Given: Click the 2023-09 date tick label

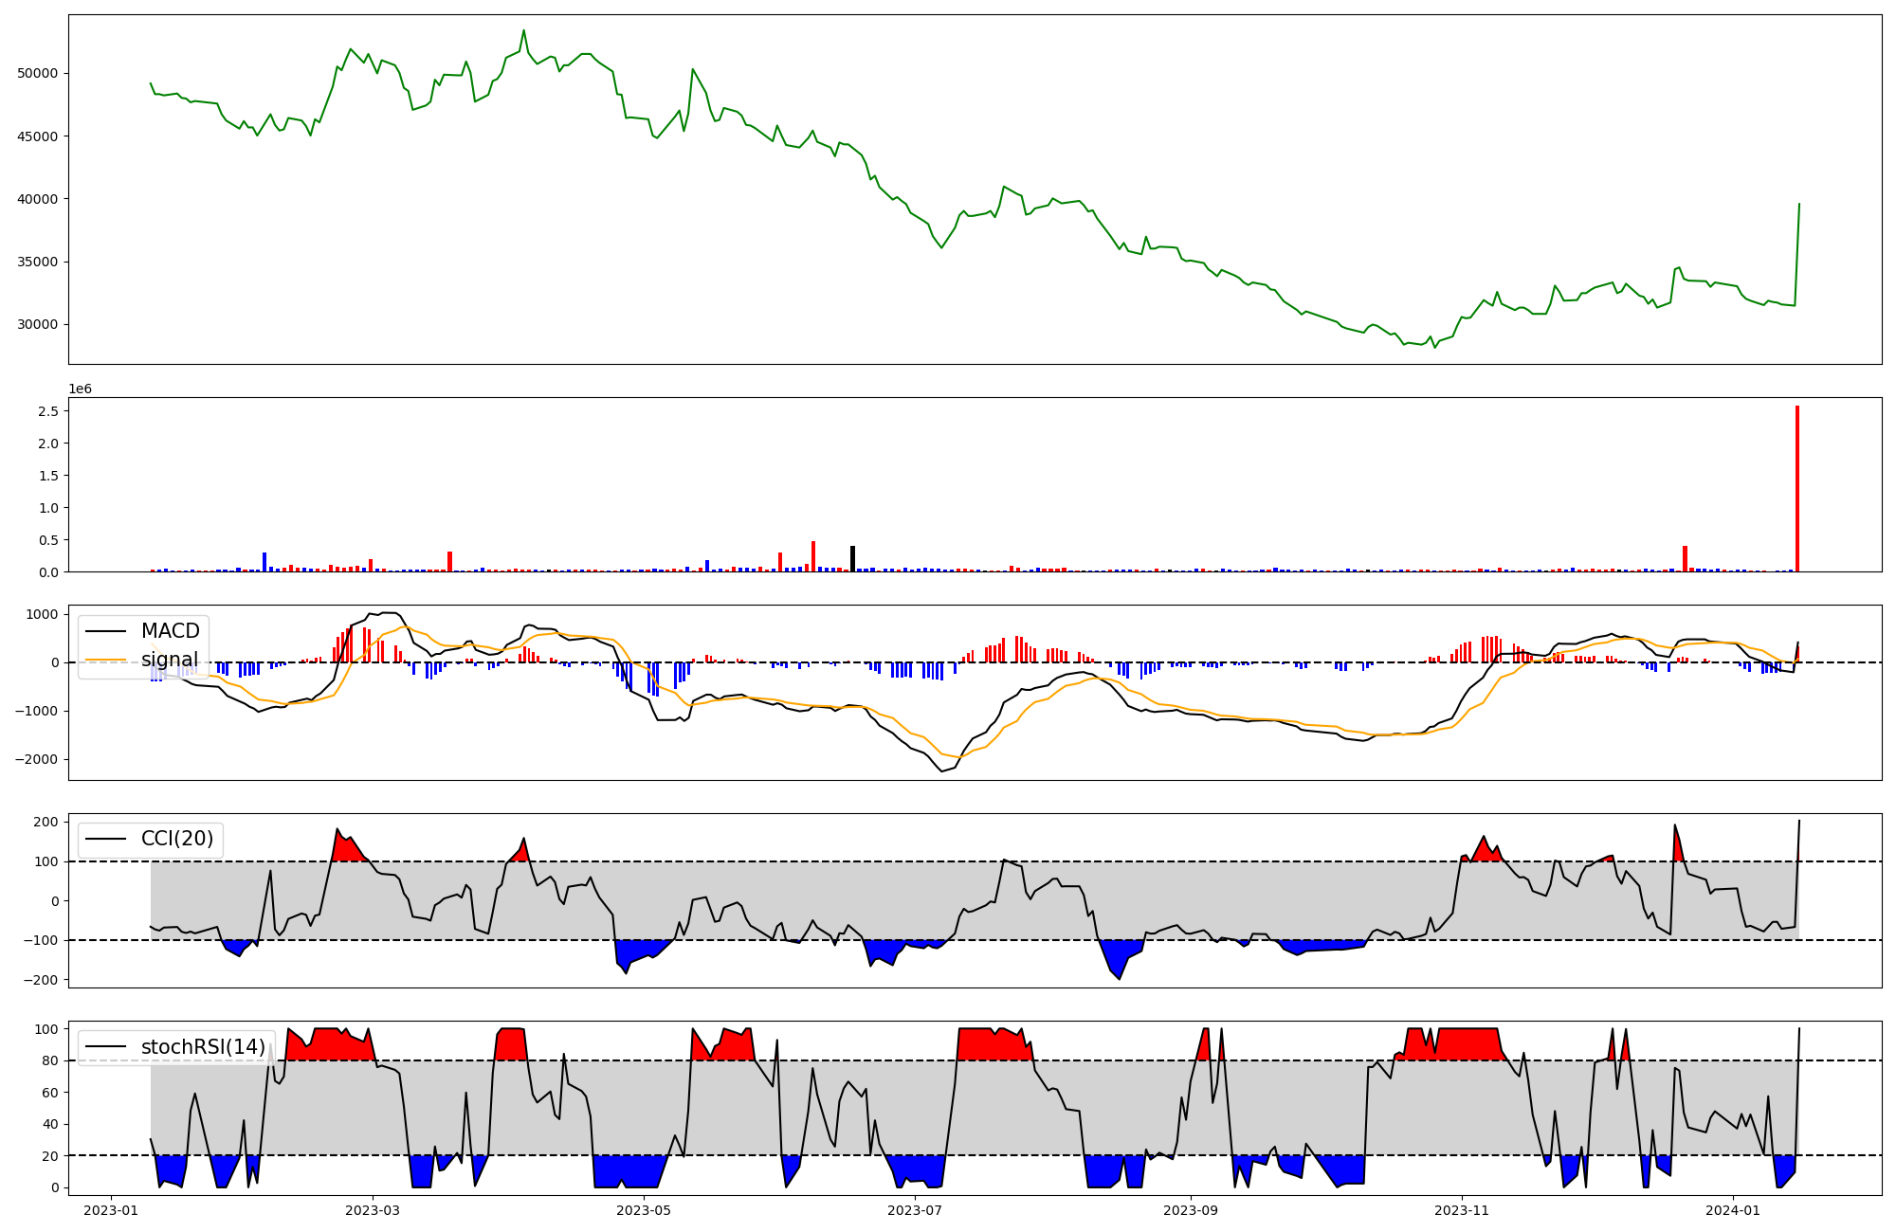Looking at the screenshot, I should coord(1191,1209).
